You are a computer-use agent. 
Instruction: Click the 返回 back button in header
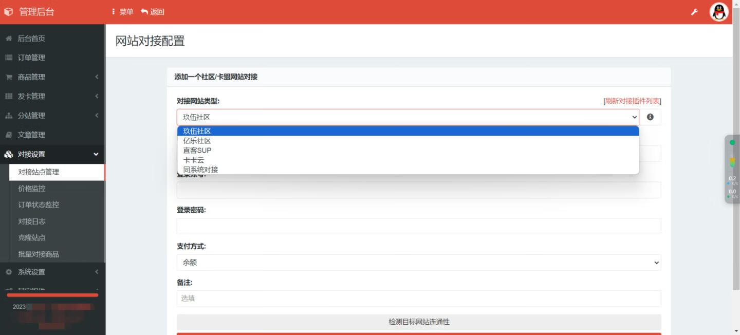click(153, 12)
